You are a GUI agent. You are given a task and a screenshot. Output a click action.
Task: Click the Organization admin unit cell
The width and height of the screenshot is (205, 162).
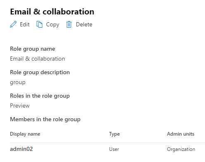(181, 149)
